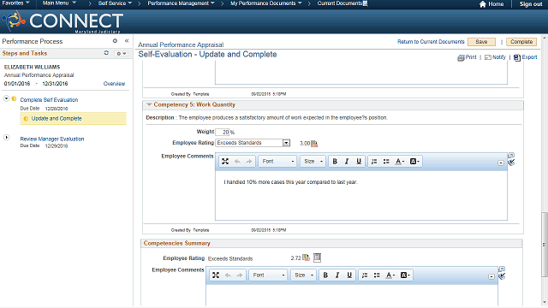Open text color in Competencies Summary editor
Screen dimensions: 548x308
[390, 275]
